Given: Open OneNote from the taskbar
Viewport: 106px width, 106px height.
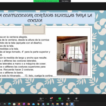Looking at the screenshot, I should tap(24, 104).
